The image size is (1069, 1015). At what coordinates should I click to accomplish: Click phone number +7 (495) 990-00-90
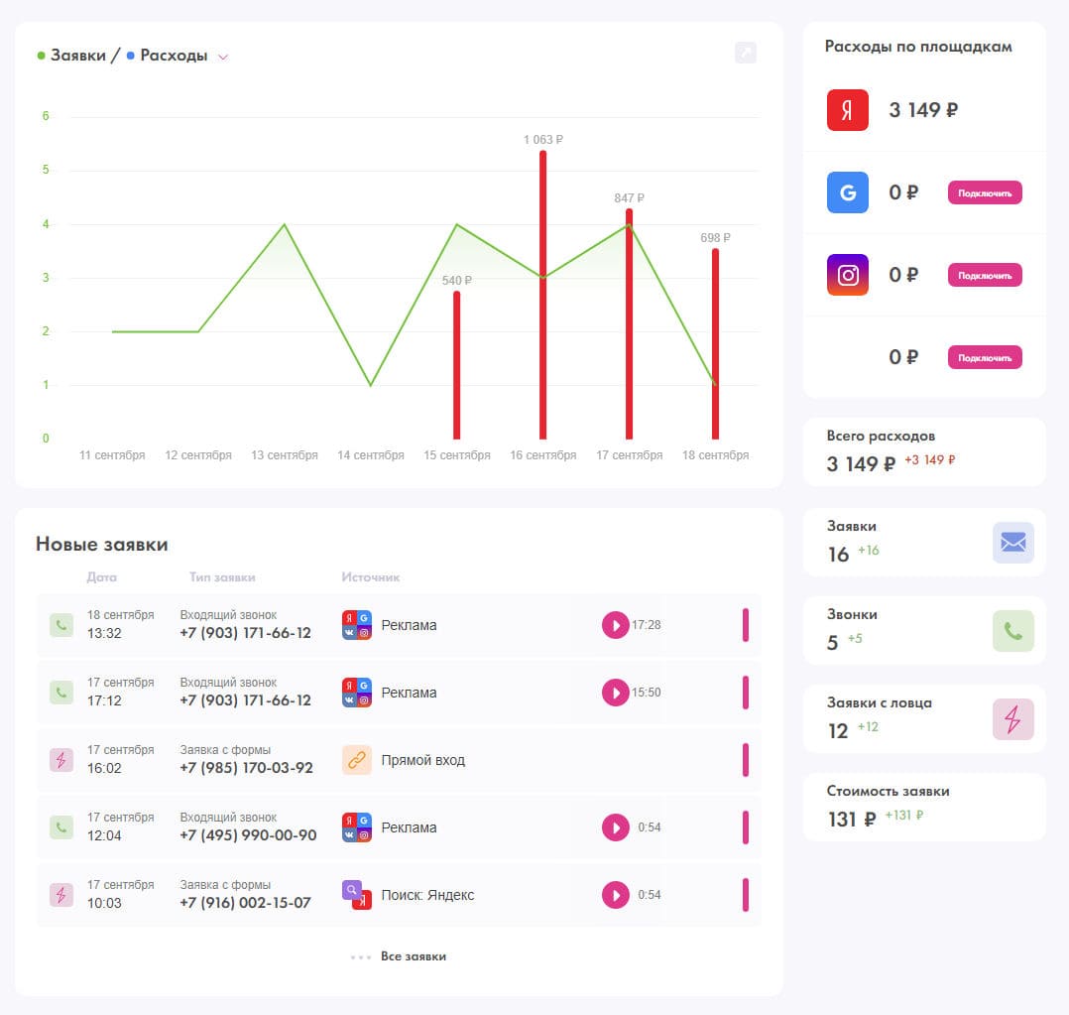tap(248, 835)
